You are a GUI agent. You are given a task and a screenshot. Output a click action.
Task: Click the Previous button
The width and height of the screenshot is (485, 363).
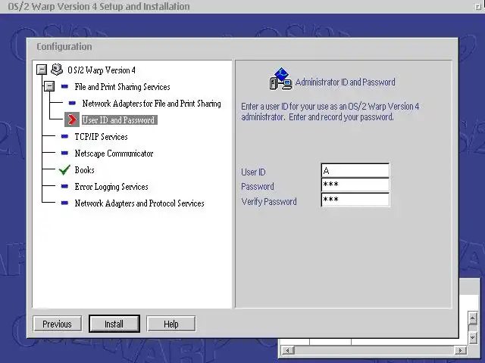tap(58, 324)
